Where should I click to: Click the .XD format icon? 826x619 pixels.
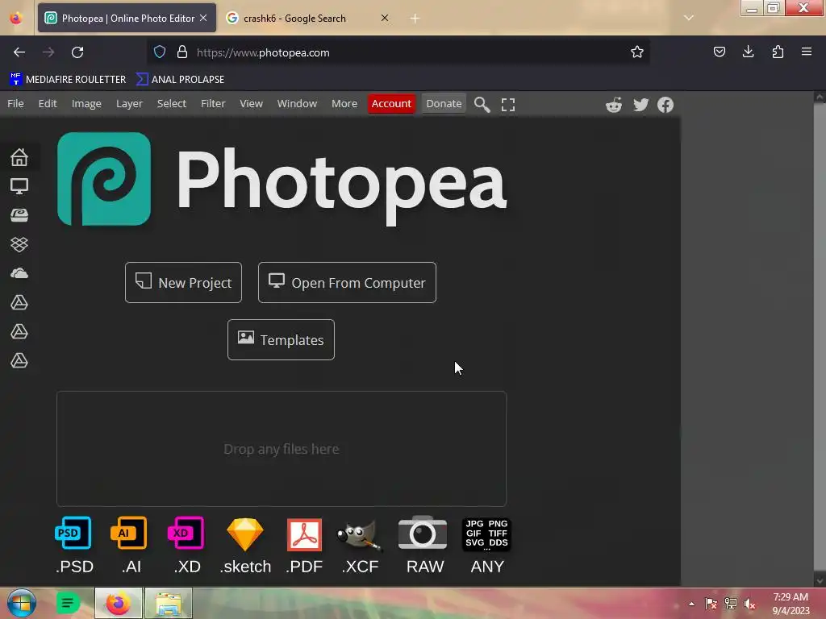tap(186, 533)
